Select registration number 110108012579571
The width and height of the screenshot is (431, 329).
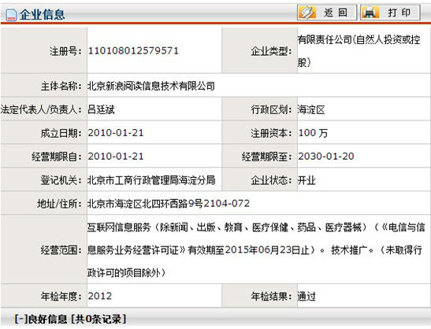[x=133, y=51]
